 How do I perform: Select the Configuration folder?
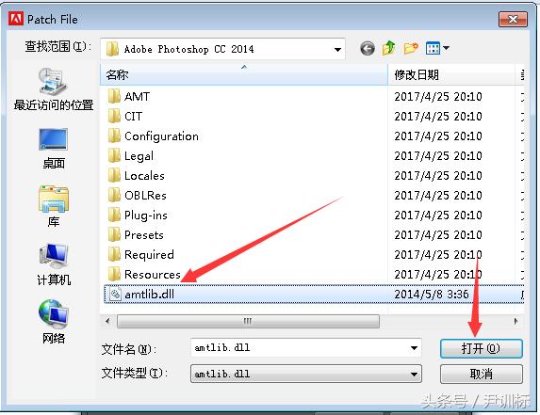[x=154, y=136]
